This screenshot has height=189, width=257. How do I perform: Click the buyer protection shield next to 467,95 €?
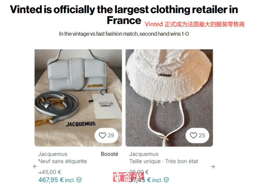[79, 180]
